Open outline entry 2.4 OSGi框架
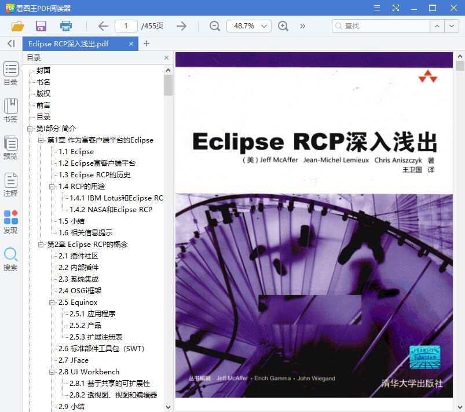Image resolution: width=465 pixels, height=412 pixels. [80, 290]
